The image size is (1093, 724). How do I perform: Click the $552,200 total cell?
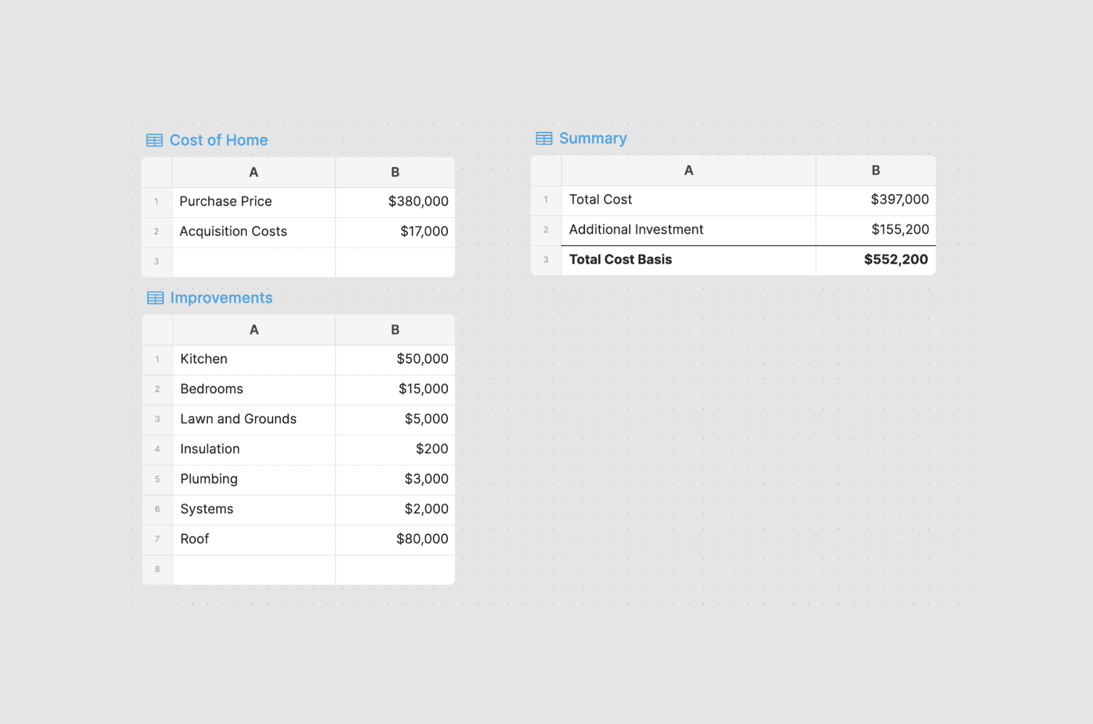tap(876, 261)
